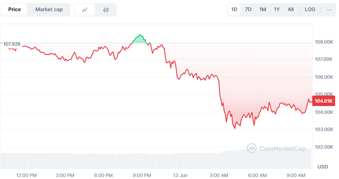Switch to line chart view
The height and width of the screenshot is (179, 339).
pos(85,10)
